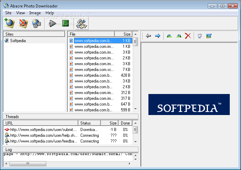Screen dimensions: 241x170
Task: Select the file sized 312 B
Action: coord(100,93)
